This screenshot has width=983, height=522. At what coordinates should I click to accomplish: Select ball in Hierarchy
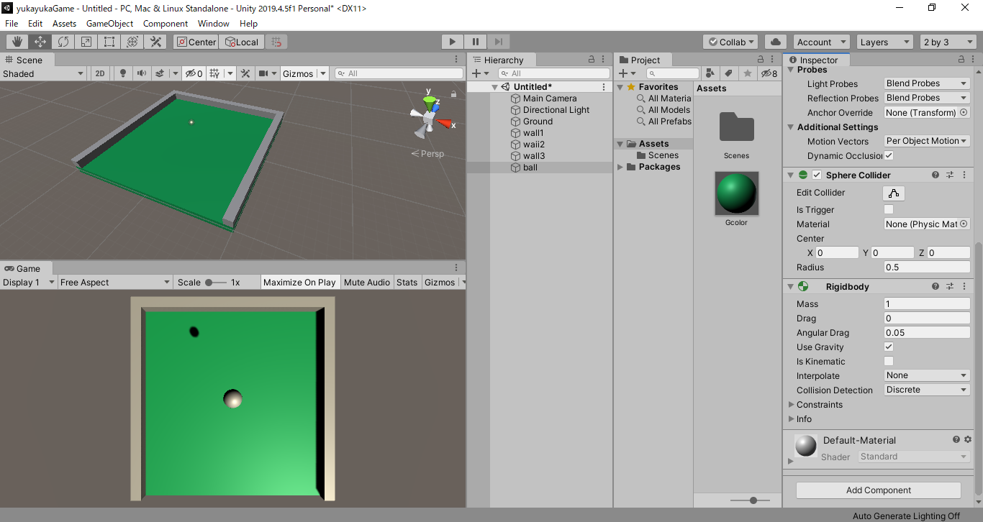(x=530, y=168)
